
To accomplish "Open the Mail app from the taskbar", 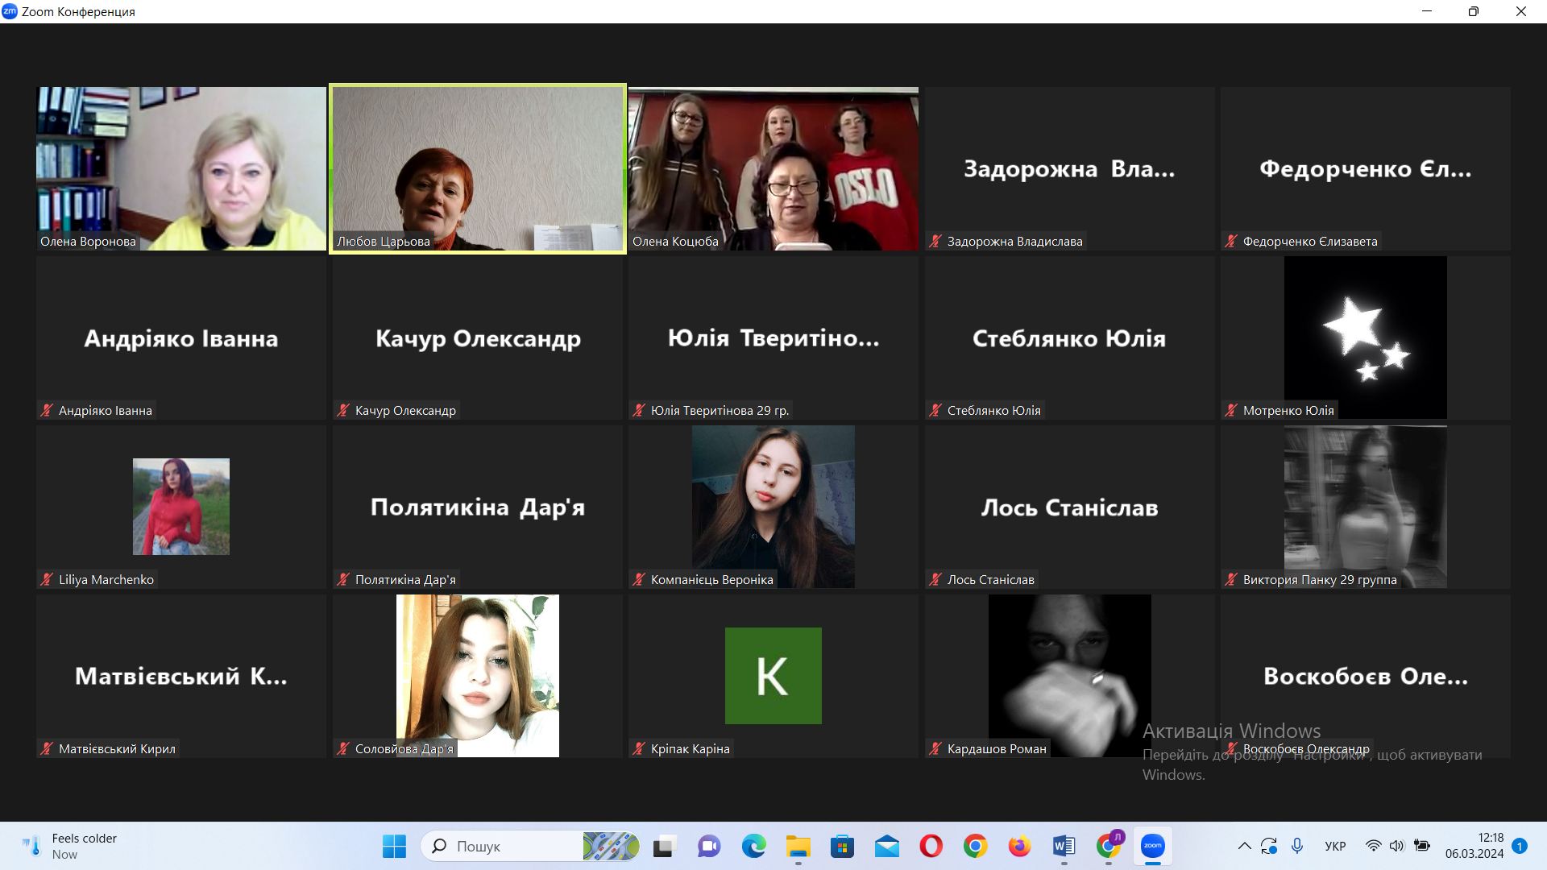I will [x=886, y=846].
